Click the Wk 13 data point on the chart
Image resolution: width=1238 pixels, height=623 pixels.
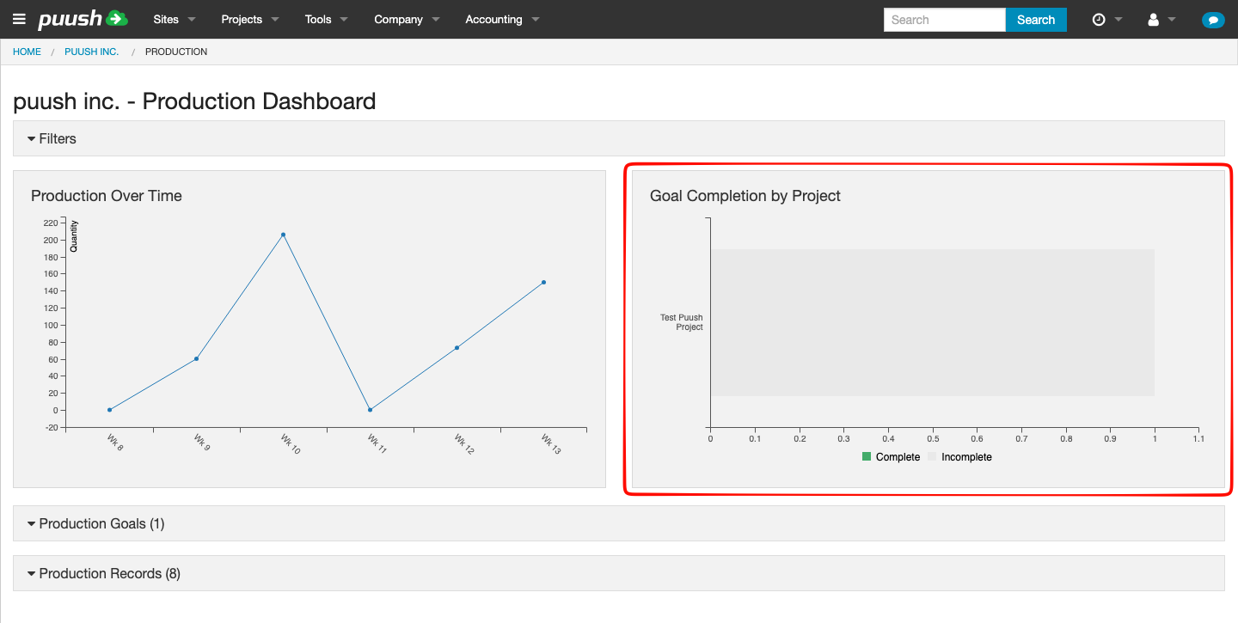(542, 281)
